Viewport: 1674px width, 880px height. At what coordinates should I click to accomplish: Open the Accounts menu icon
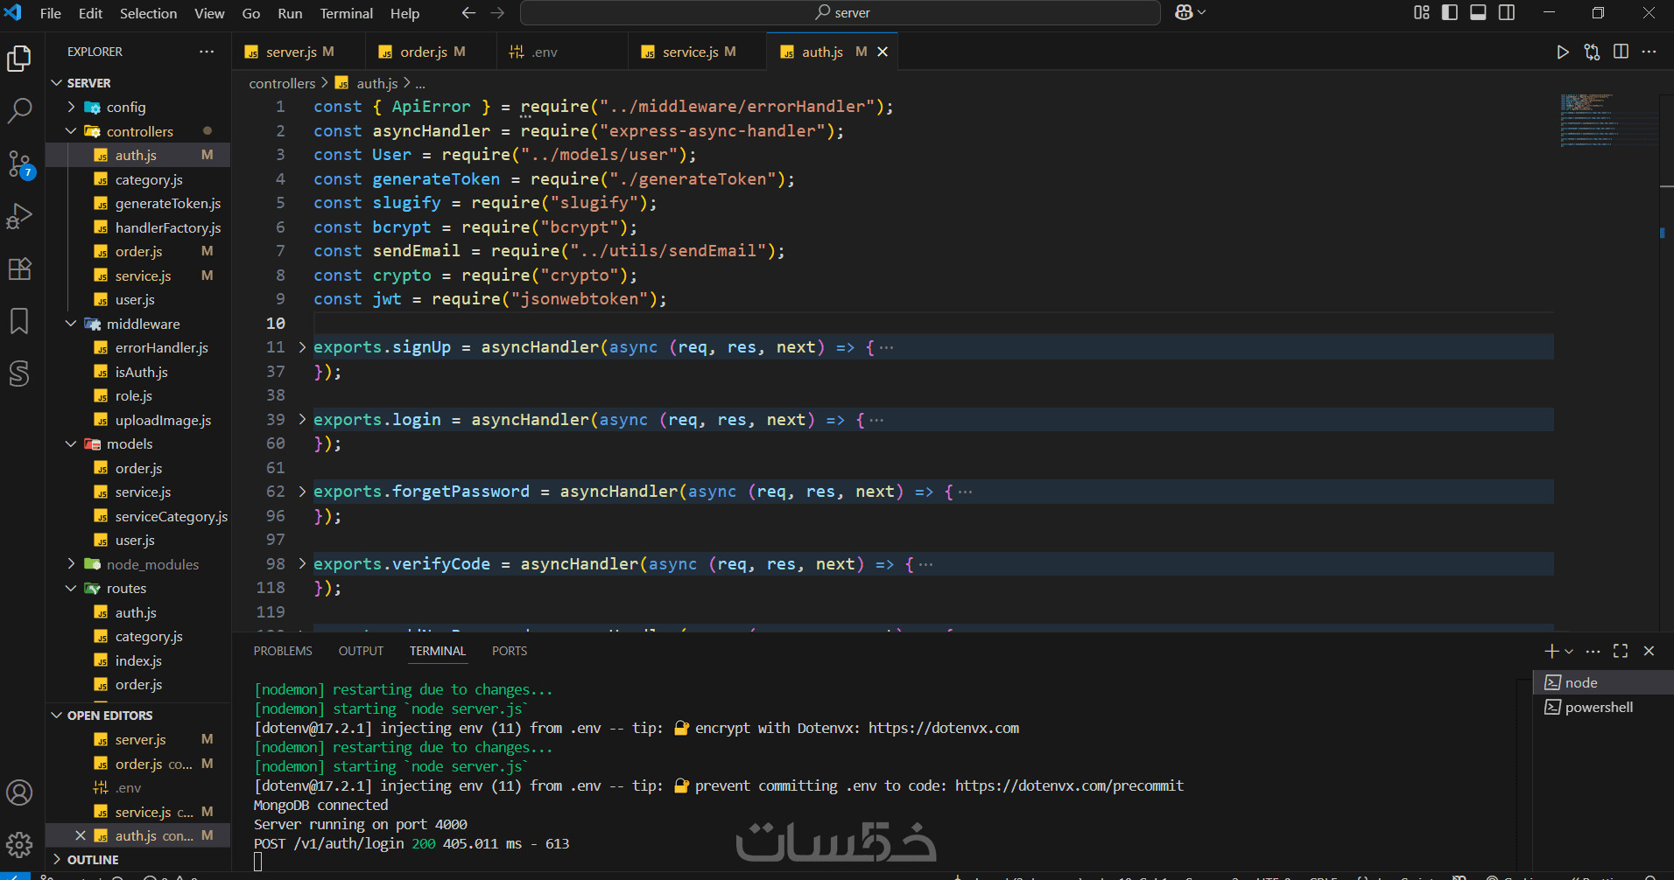pos(19,793)
